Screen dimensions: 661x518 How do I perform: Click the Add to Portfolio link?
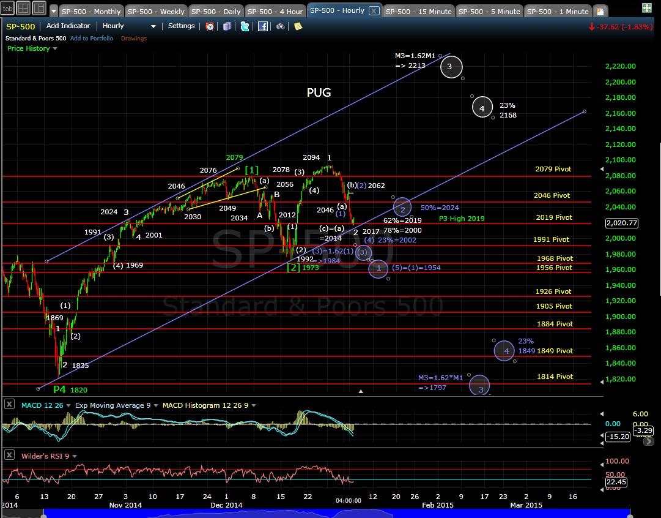pos(92,39)
